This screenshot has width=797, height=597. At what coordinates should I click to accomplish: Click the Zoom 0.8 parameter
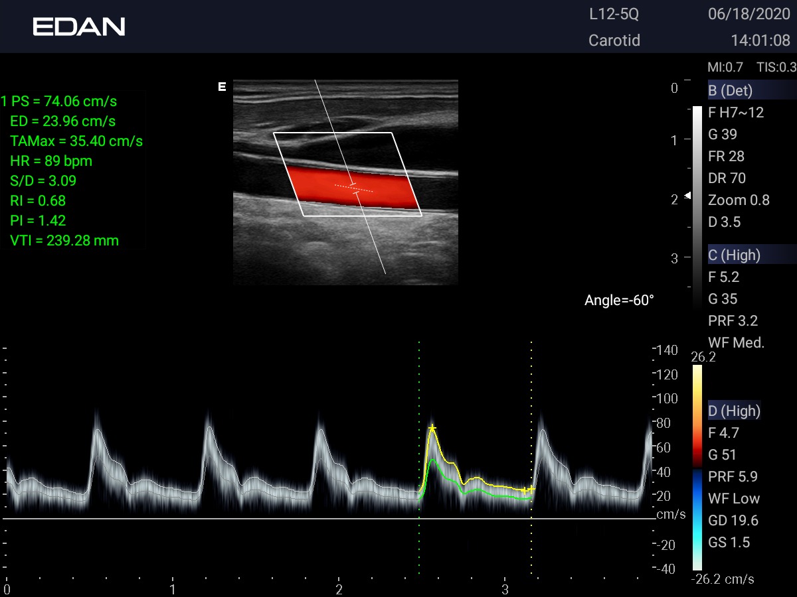739,200
